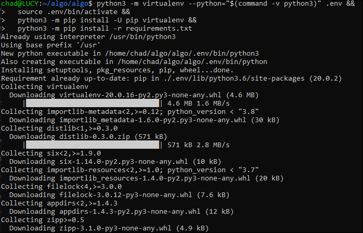Click the 'Collecting importlib-metadata' line
The height and width of the screenshot is (233, 363).
point(130,112)
